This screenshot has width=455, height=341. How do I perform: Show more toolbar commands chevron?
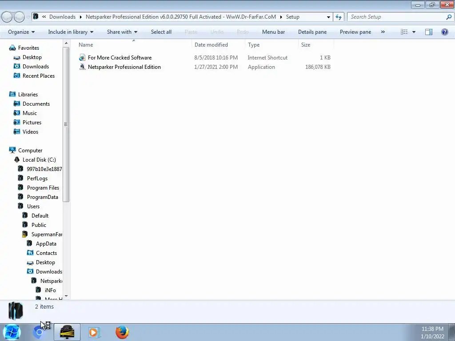(x=383, y=32)
